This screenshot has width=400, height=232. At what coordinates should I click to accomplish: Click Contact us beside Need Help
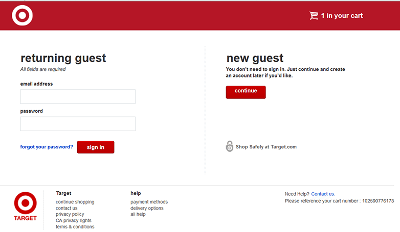point(323,194)
